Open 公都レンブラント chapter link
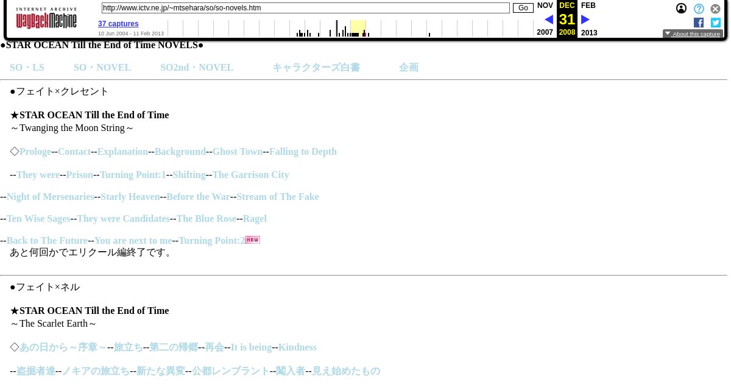Image resolution: width=731 pixels, height=384 pixels. 230,371
